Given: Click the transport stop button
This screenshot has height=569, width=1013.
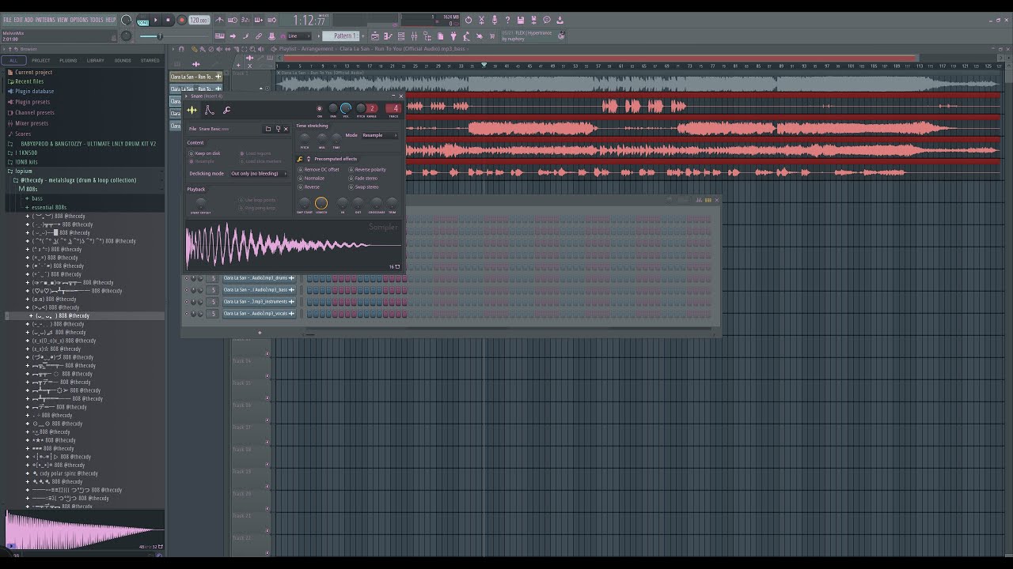Looking at the screenshot, I should point(168,20).
